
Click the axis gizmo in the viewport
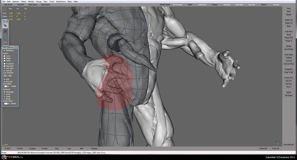(277, 143)
